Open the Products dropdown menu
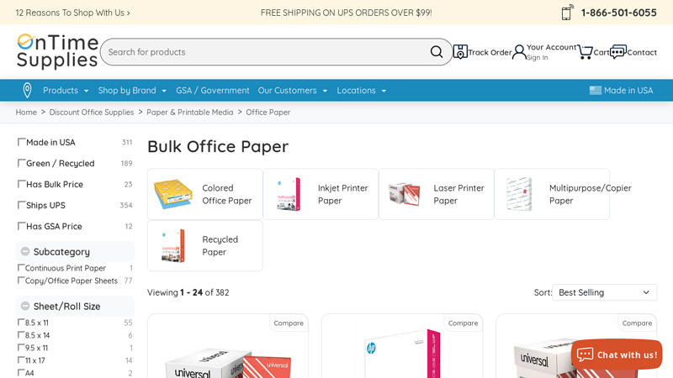Screen dimensions: 673x378 66,91
